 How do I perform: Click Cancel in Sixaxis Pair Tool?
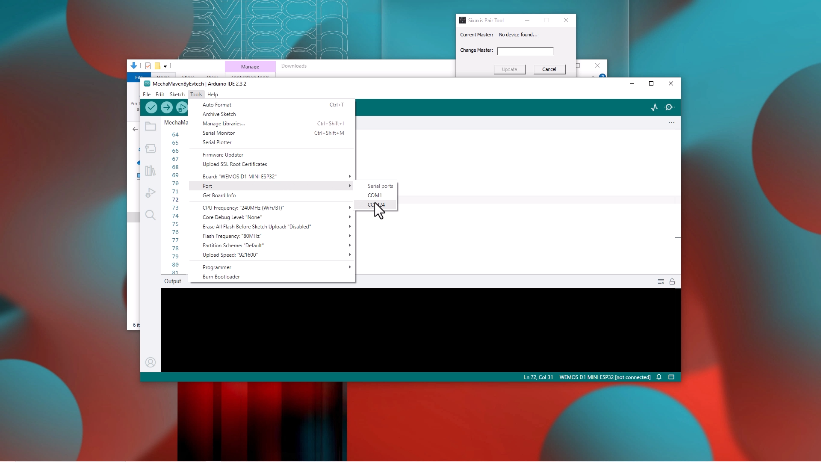(x=549, y=69)
